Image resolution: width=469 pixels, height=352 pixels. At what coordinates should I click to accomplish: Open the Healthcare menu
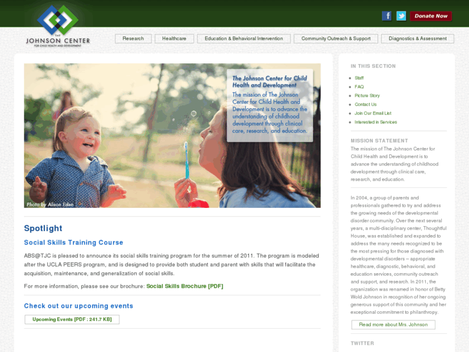tap(174, 39)
